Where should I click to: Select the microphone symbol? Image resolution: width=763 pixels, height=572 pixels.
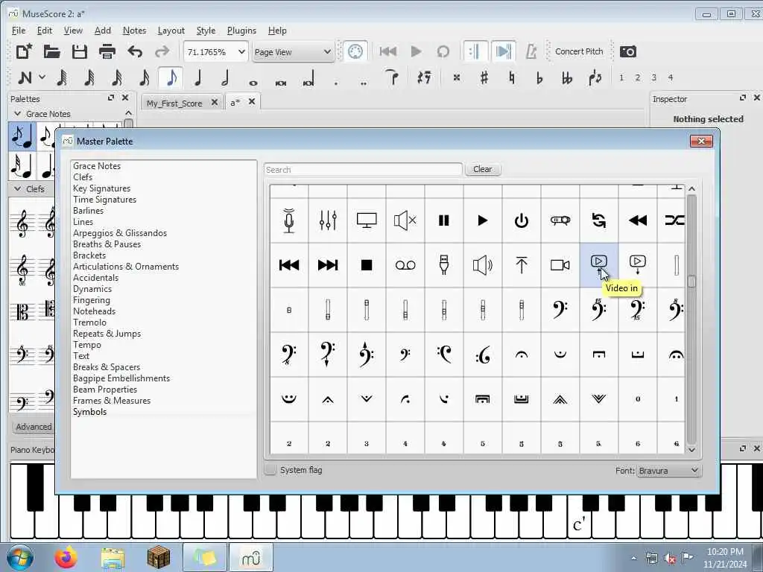(x=289, y=220)
